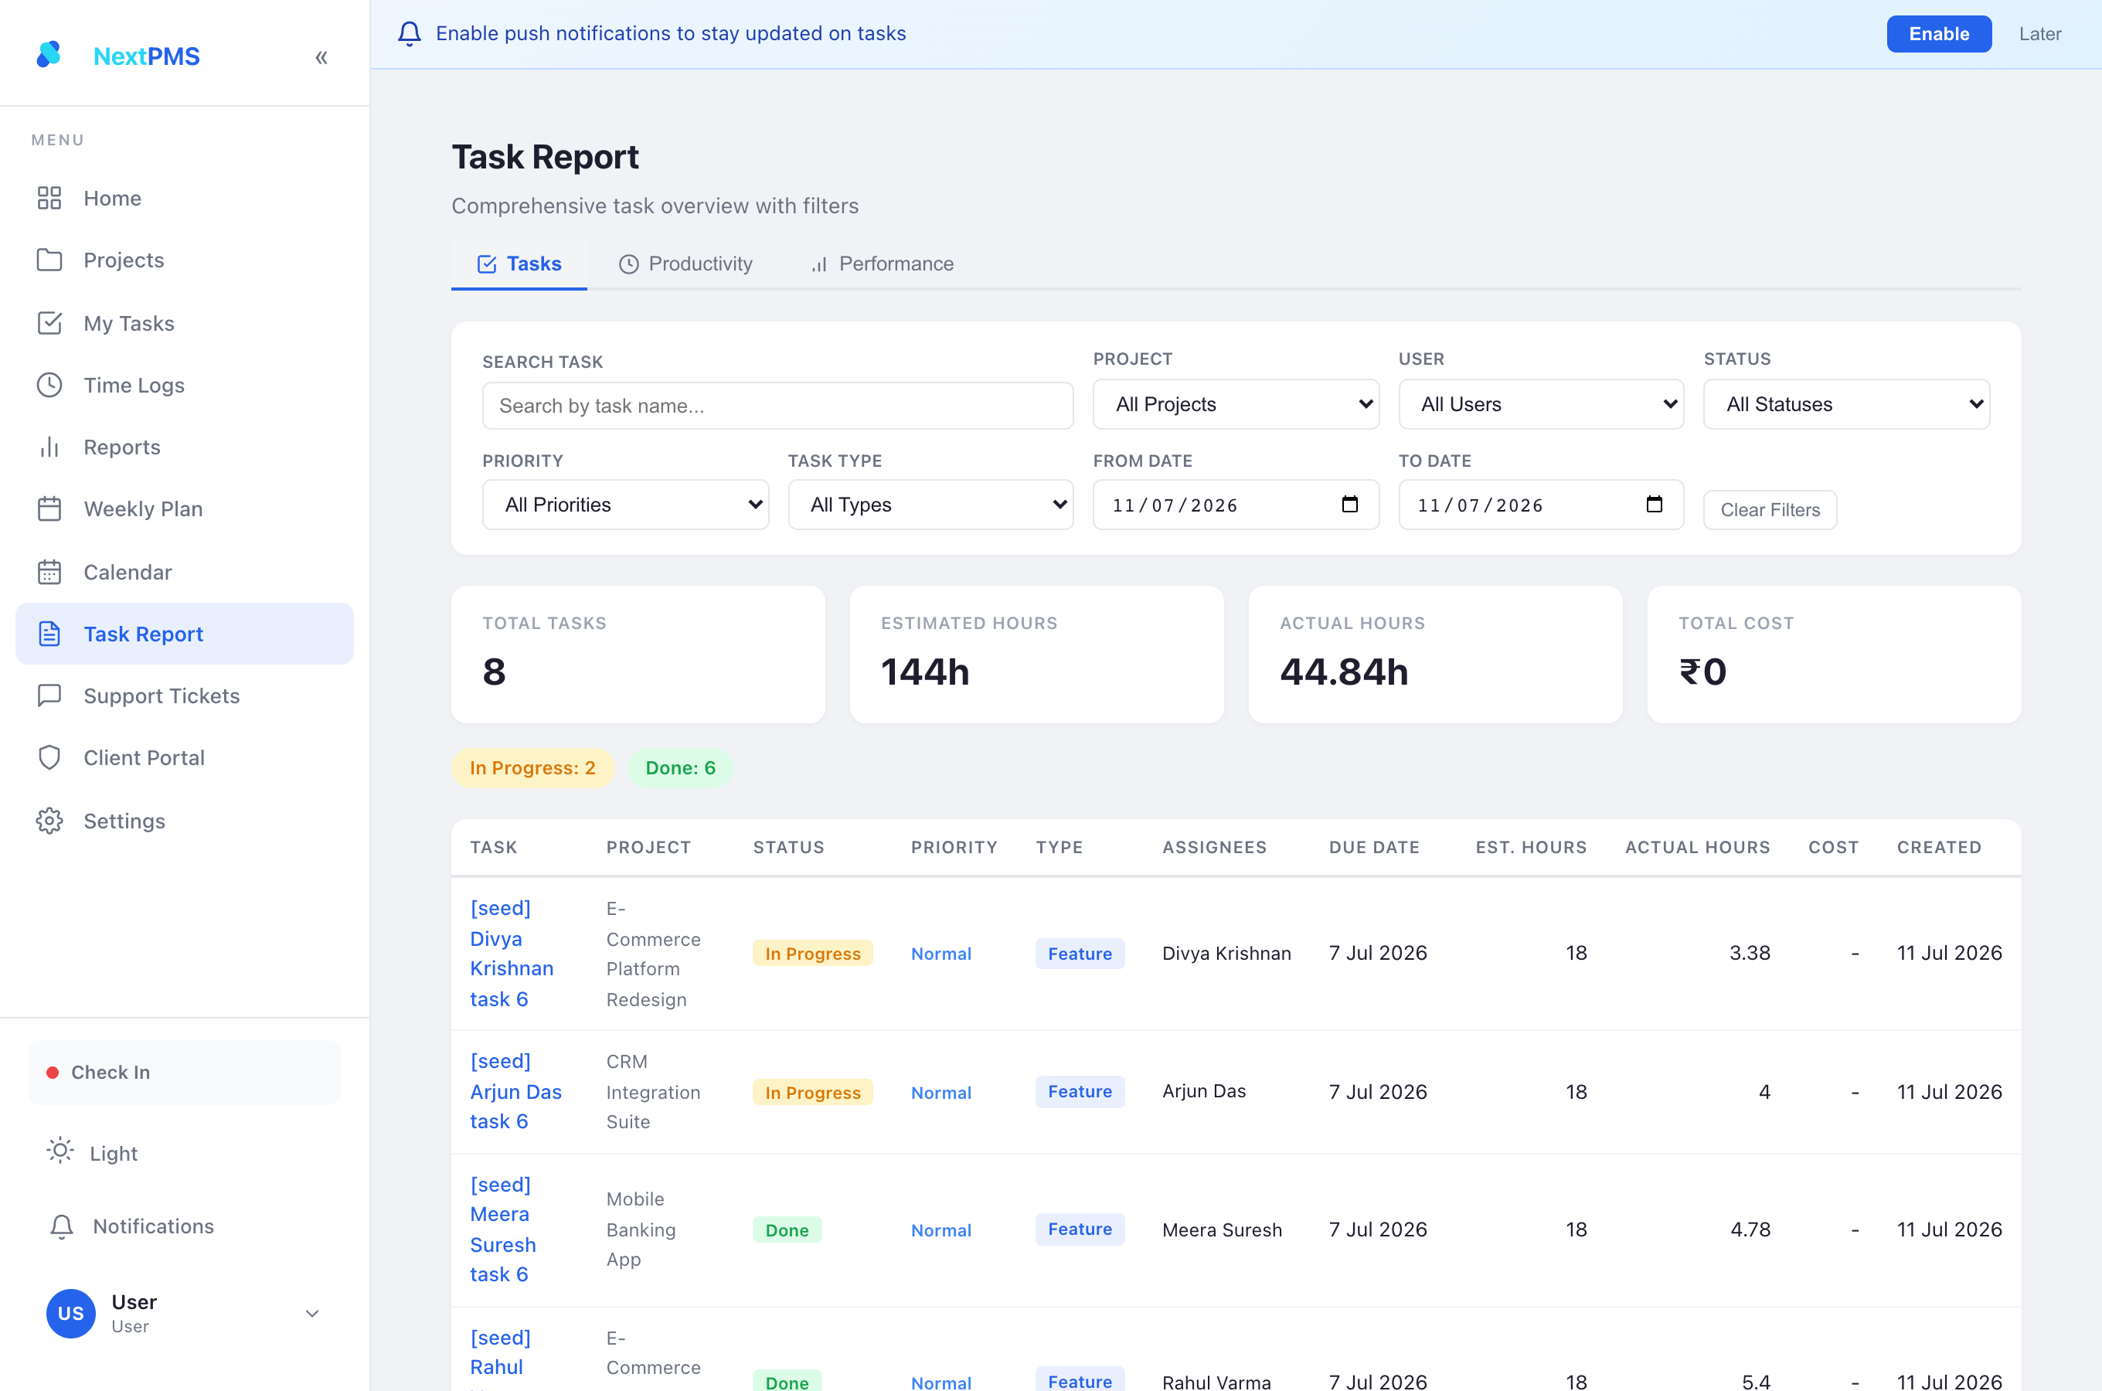The image size is (2102, 1391).
Task: Click the Total Tasks summary card
Action: pyautogui.click(x=638, y=654)
